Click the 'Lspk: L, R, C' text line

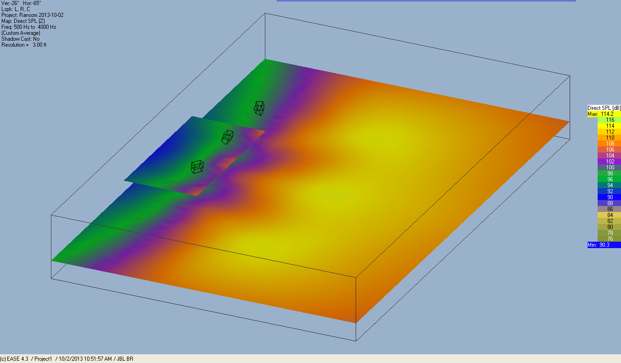click(16, 9)
